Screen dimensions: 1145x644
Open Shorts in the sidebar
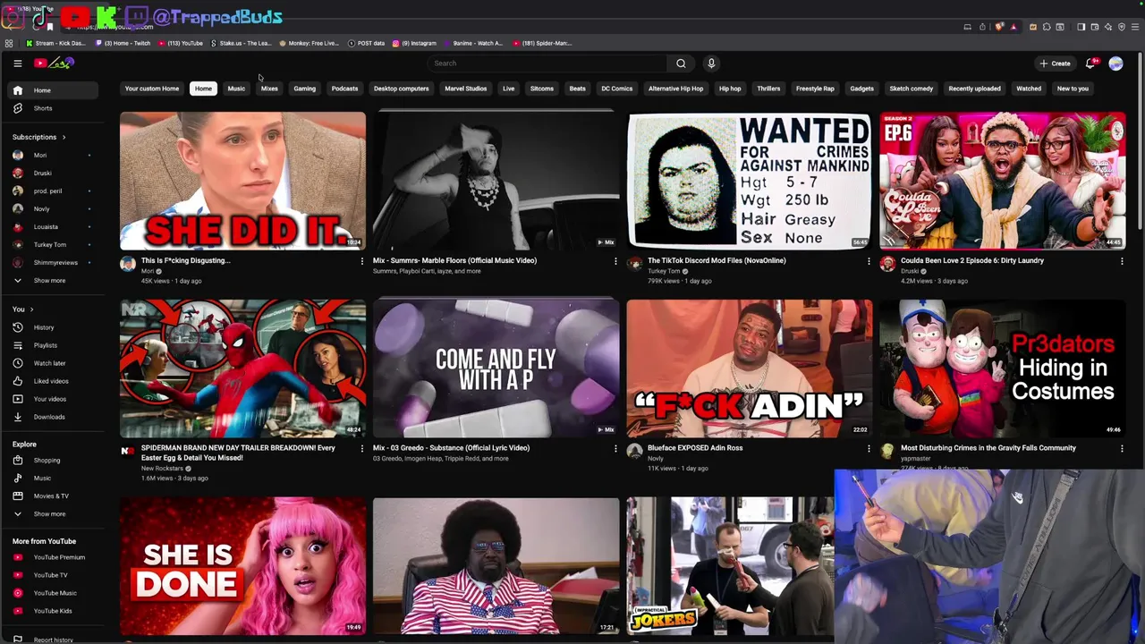point(54,108)
